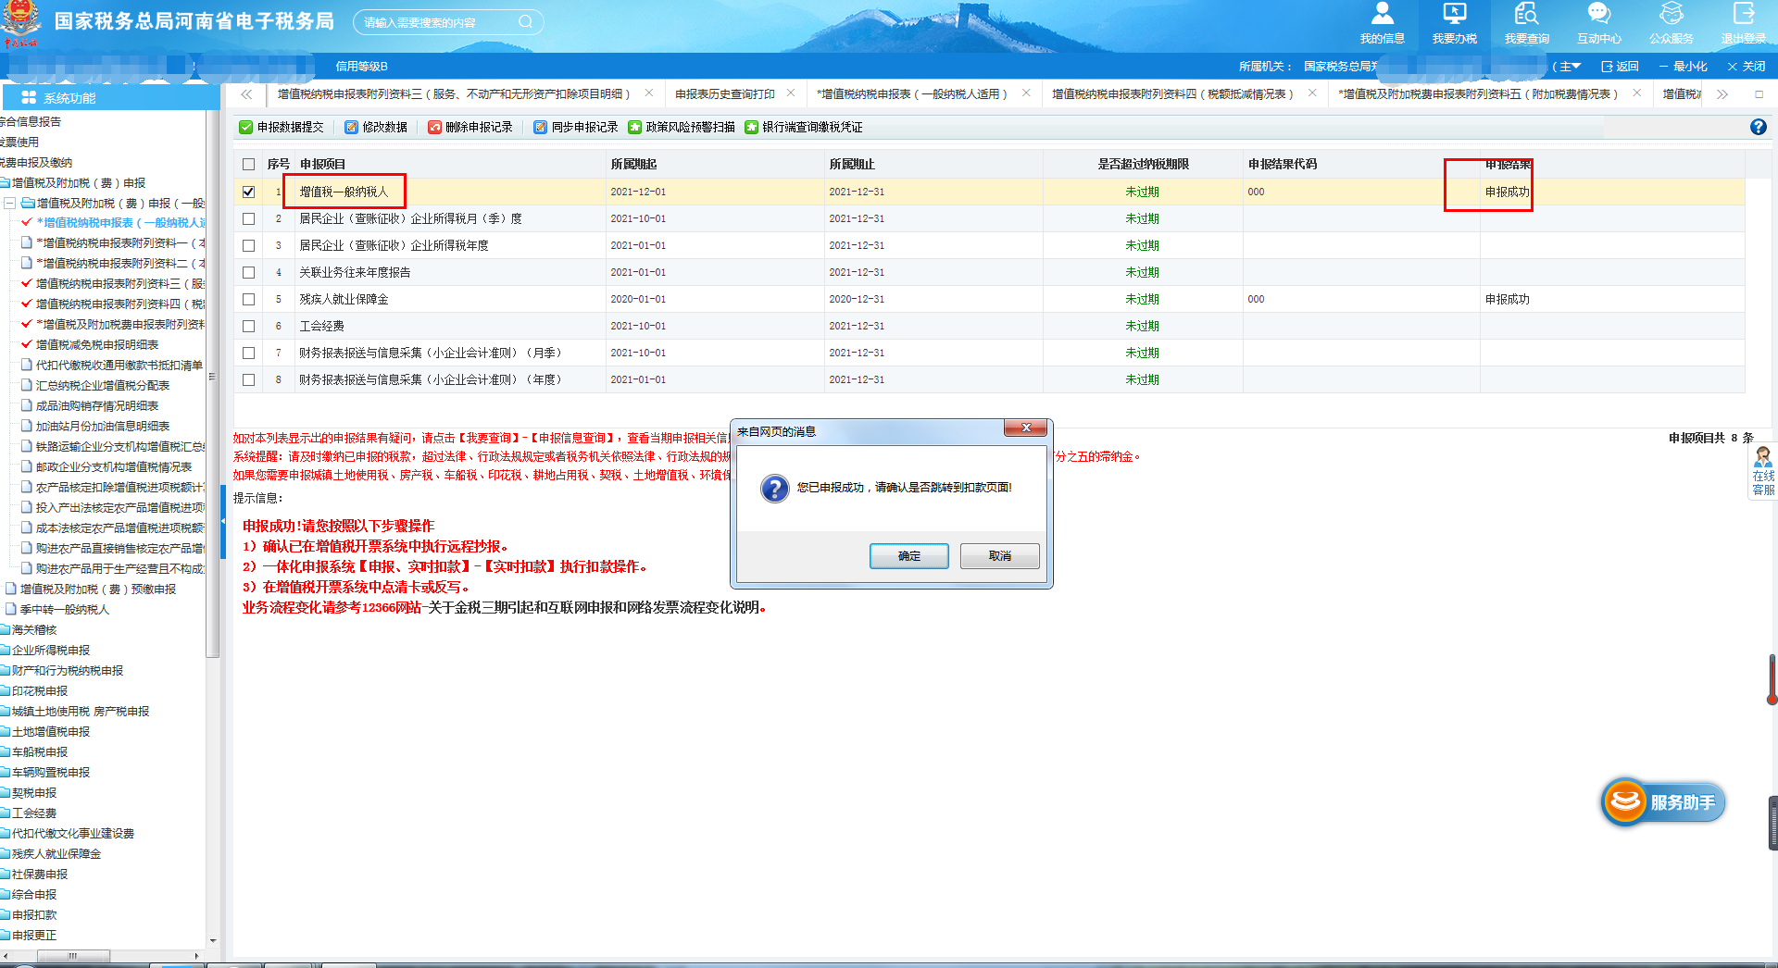Open 增值税减免税申报明细表 tree item
This screenshot has width=1778, height=968.
[96, 344]
